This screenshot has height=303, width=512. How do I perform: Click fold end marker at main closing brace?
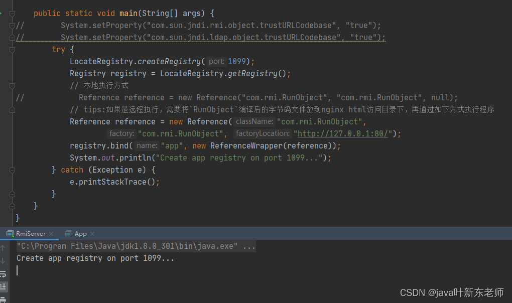13,206
